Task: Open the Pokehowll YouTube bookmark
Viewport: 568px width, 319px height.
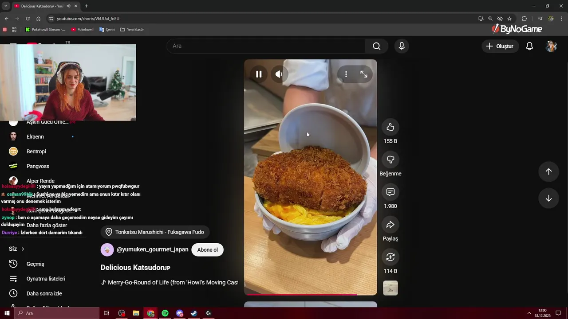Action: 83,30
